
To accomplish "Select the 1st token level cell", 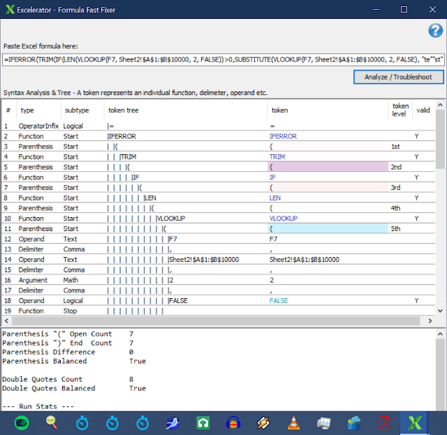I will tap(395, 147).
